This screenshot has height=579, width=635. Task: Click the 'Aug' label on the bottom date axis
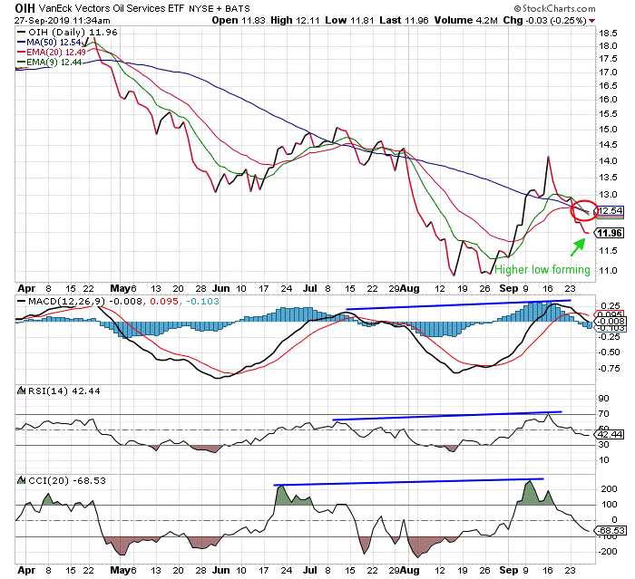click(x=410, y=571)
